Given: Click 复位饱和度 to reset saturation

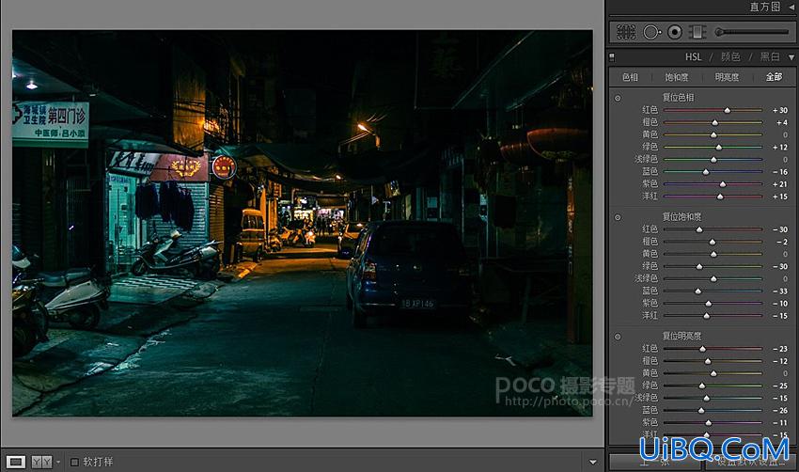Looking at the screenshot, I should [681, 216].
